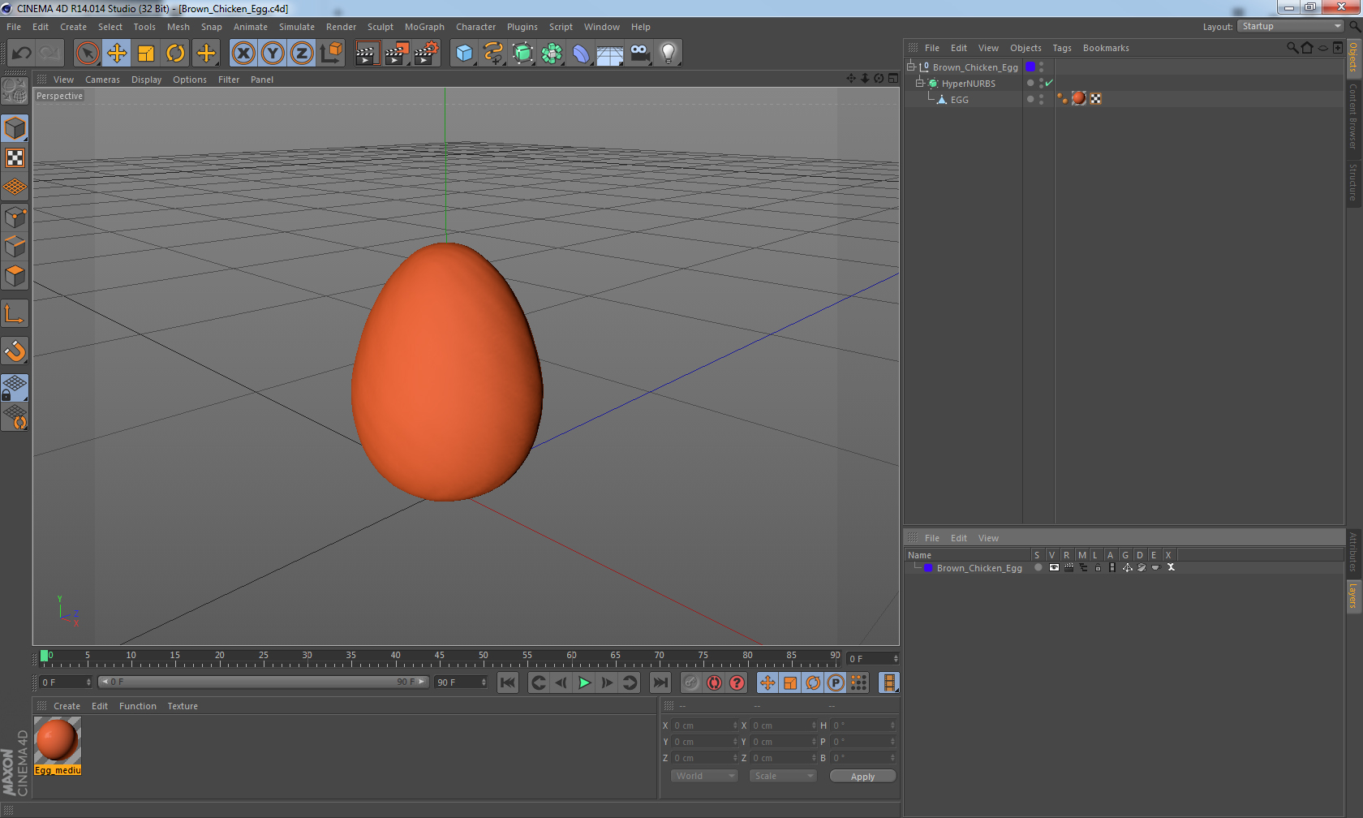Go to start of animation
Screen dimensions: 1363x818
[508, 682]
